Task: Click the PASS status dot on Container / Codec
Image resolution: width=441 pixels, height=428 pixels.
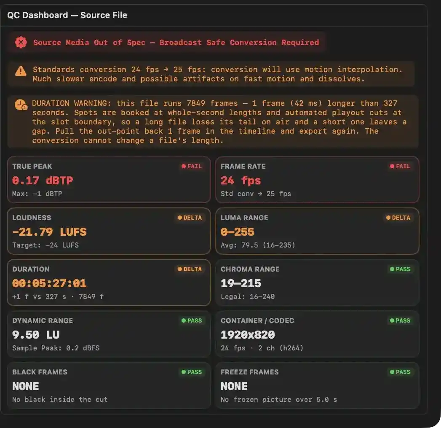Action: 392,320
